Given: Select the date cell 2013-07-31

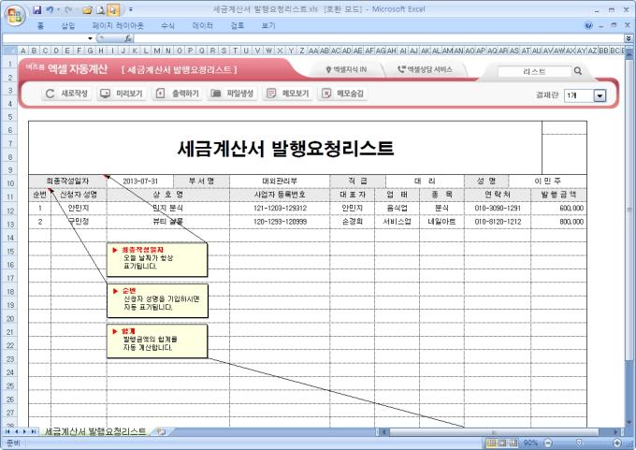Looking at the screenshot, I should (x=140, y=181).
